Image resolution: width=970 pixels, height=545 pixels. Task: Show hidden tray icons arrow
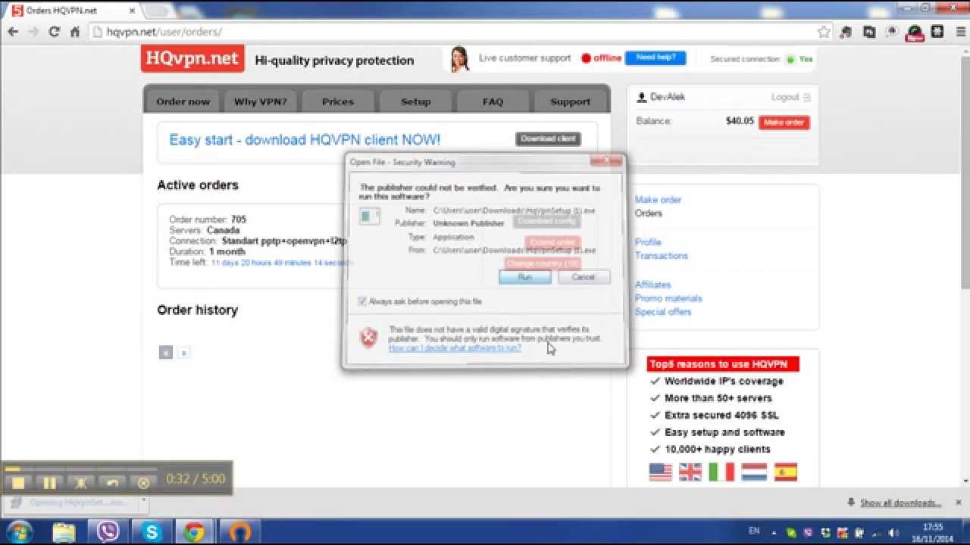tap(772, 532)
